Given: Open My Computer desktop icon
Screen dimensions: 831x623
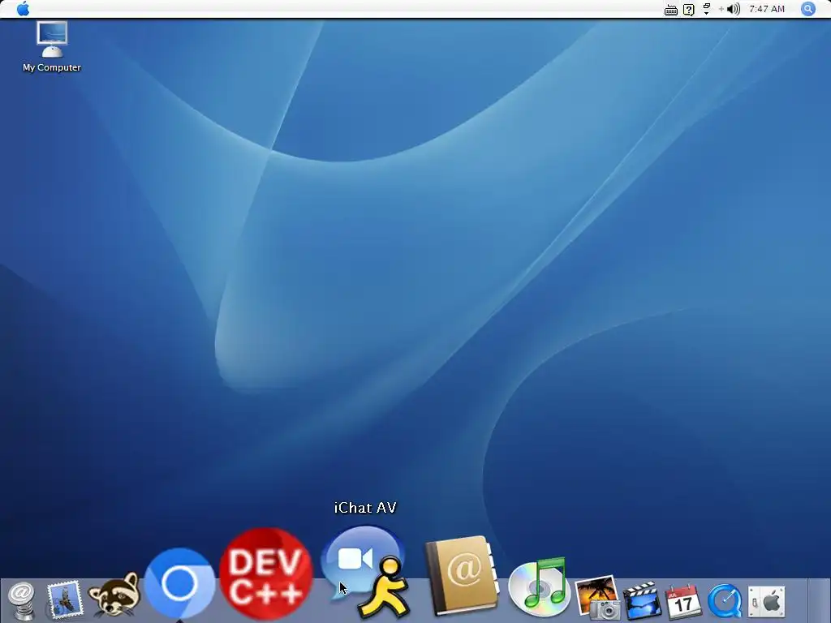Looking at the screenshot, I should (51, 46).
